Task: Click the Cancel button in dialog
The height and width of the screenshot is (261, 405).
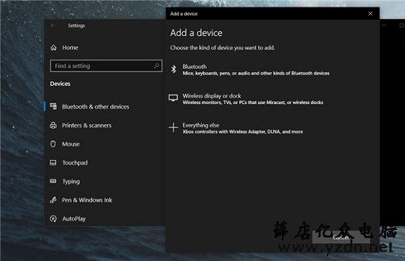Action: pos(341,237)
